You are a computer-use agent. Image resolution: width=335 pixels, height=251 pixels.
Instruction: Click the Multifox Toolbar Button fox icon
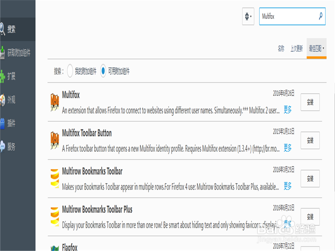pos(55,141)
